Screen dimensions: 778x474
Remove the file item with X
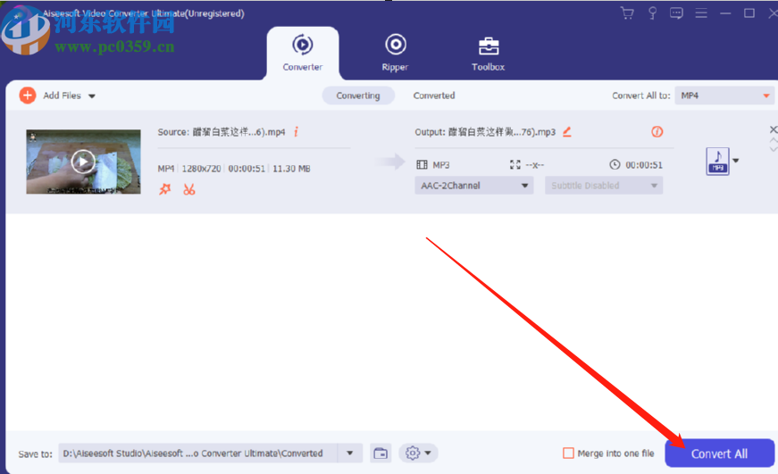point(773,129)
